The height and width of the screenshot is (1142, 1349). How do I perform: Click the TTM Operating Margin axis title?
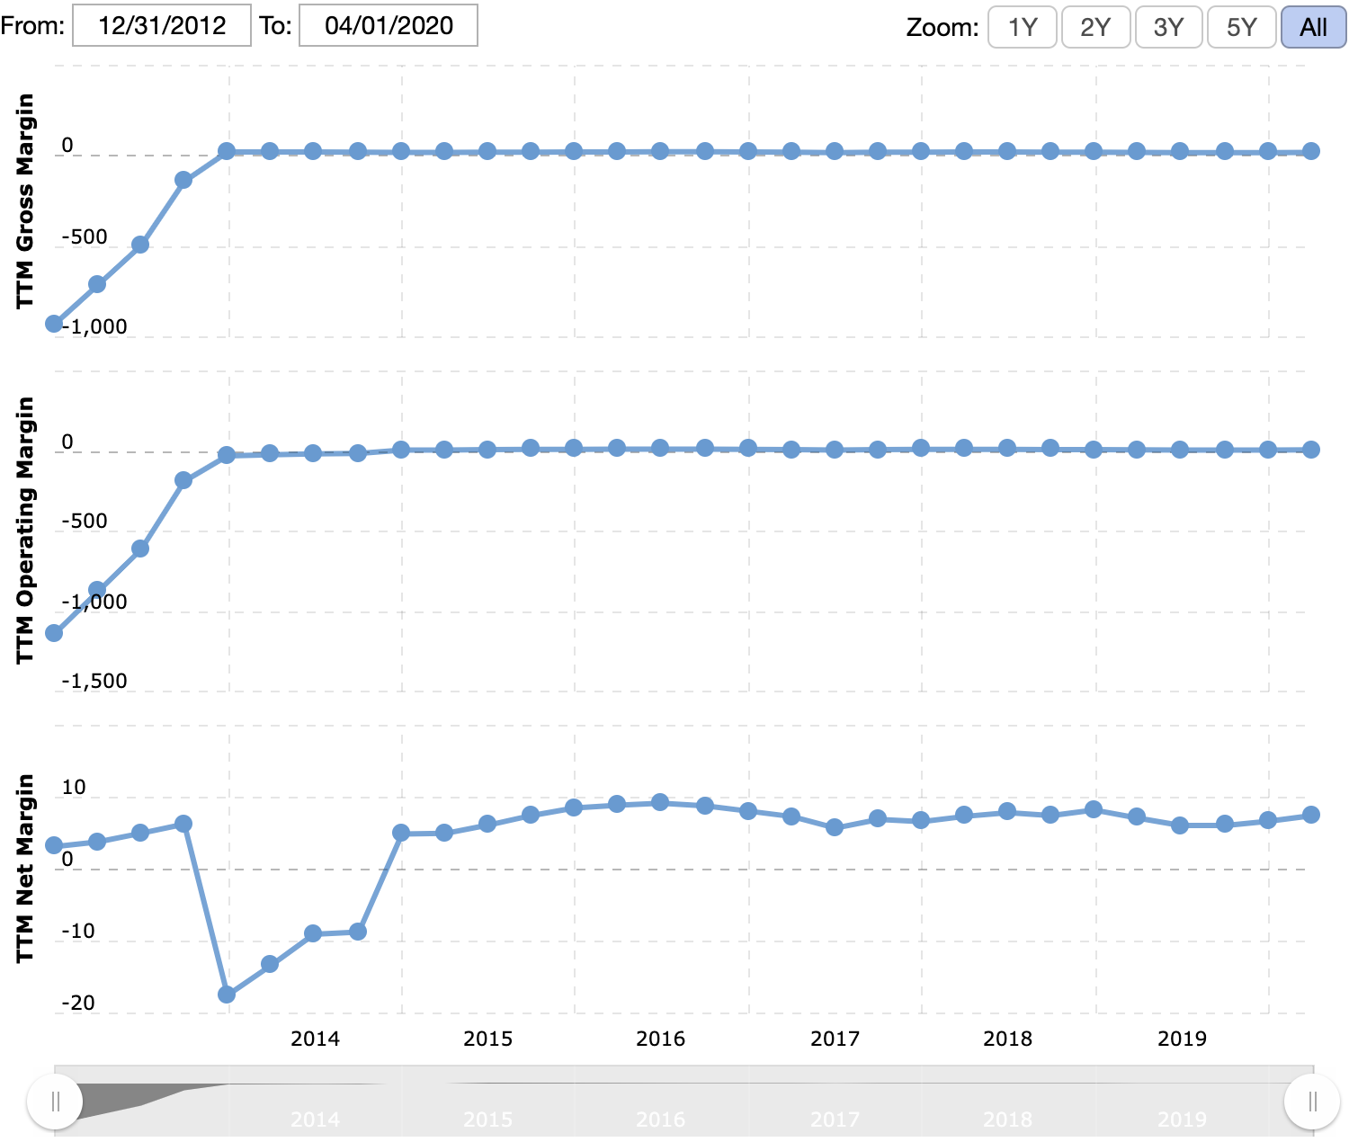24,531
